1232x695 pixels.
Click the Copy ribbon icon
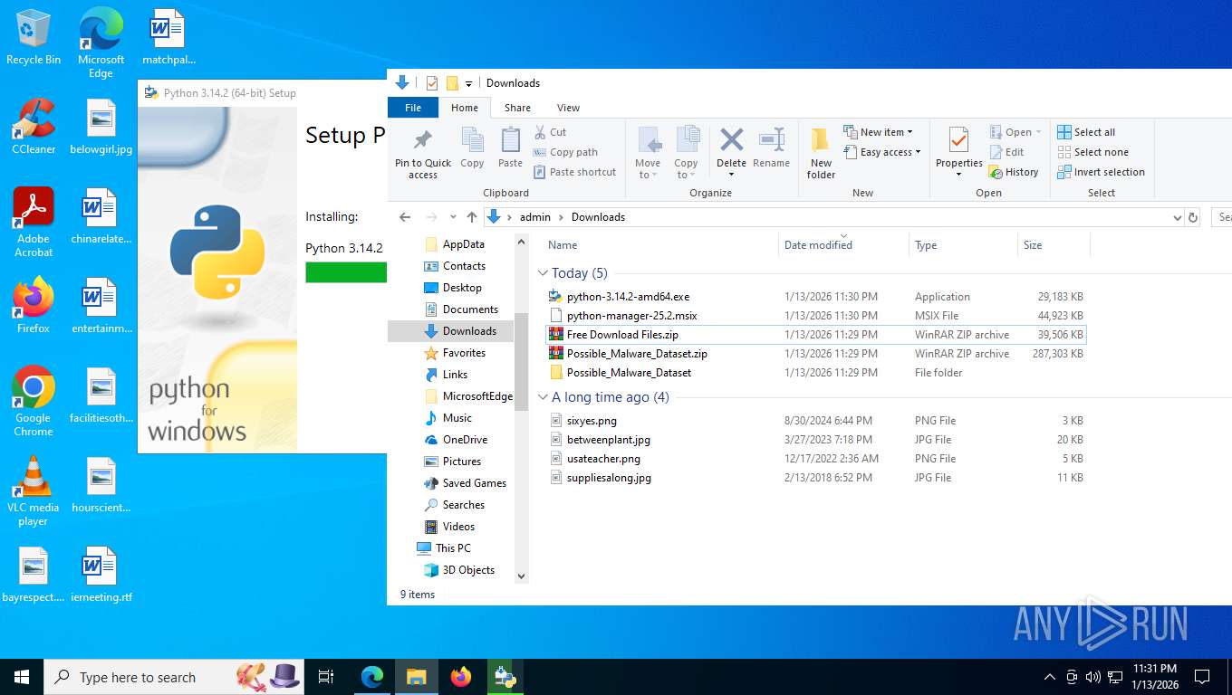(x=472, y=148)
